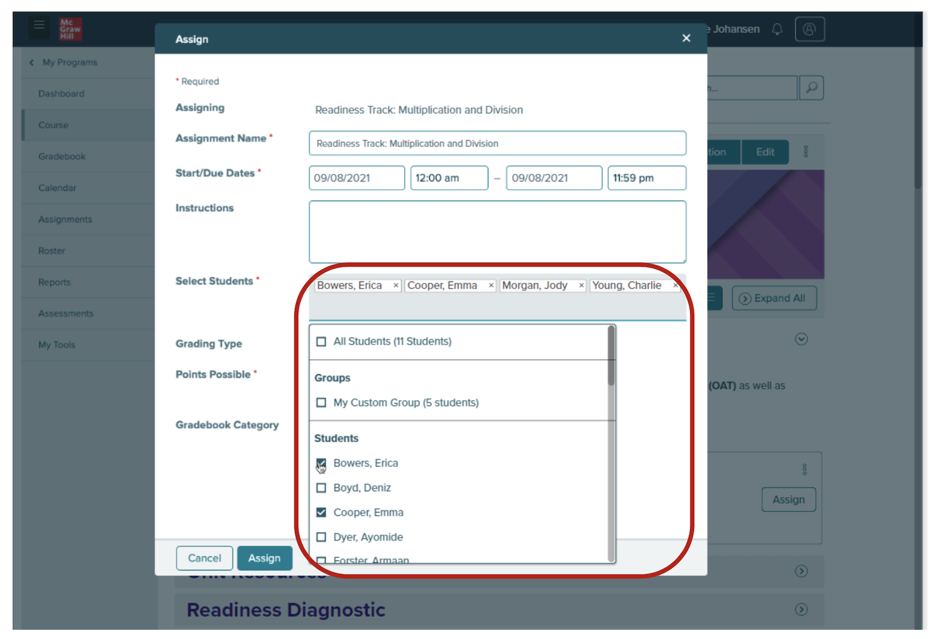Uncheck the Cooper, Emma checkbox
This screenshot has height=639, width=938.
click(x=321, y=512)
